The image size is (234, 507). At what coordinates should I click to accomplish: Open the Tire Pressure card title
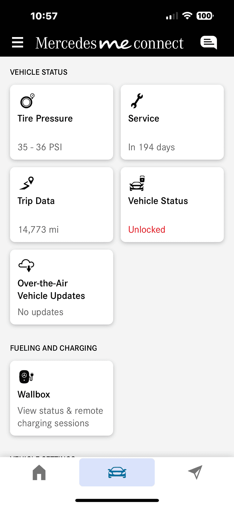click(45, 119)
